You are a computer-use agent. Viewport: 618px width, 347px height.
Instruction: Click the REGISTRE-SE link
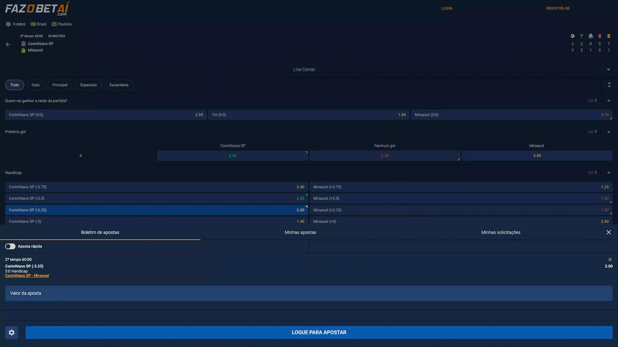[558, 8]
